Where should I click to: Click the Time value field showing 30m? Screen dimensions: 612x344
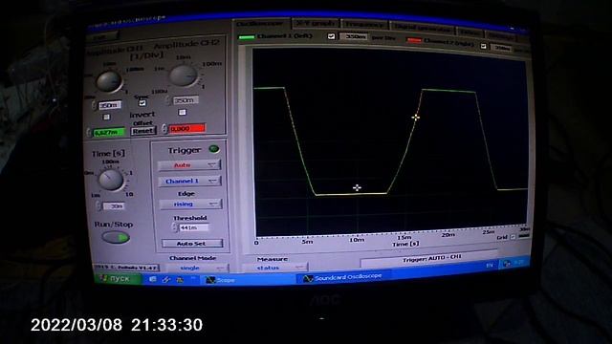[114, 206]
